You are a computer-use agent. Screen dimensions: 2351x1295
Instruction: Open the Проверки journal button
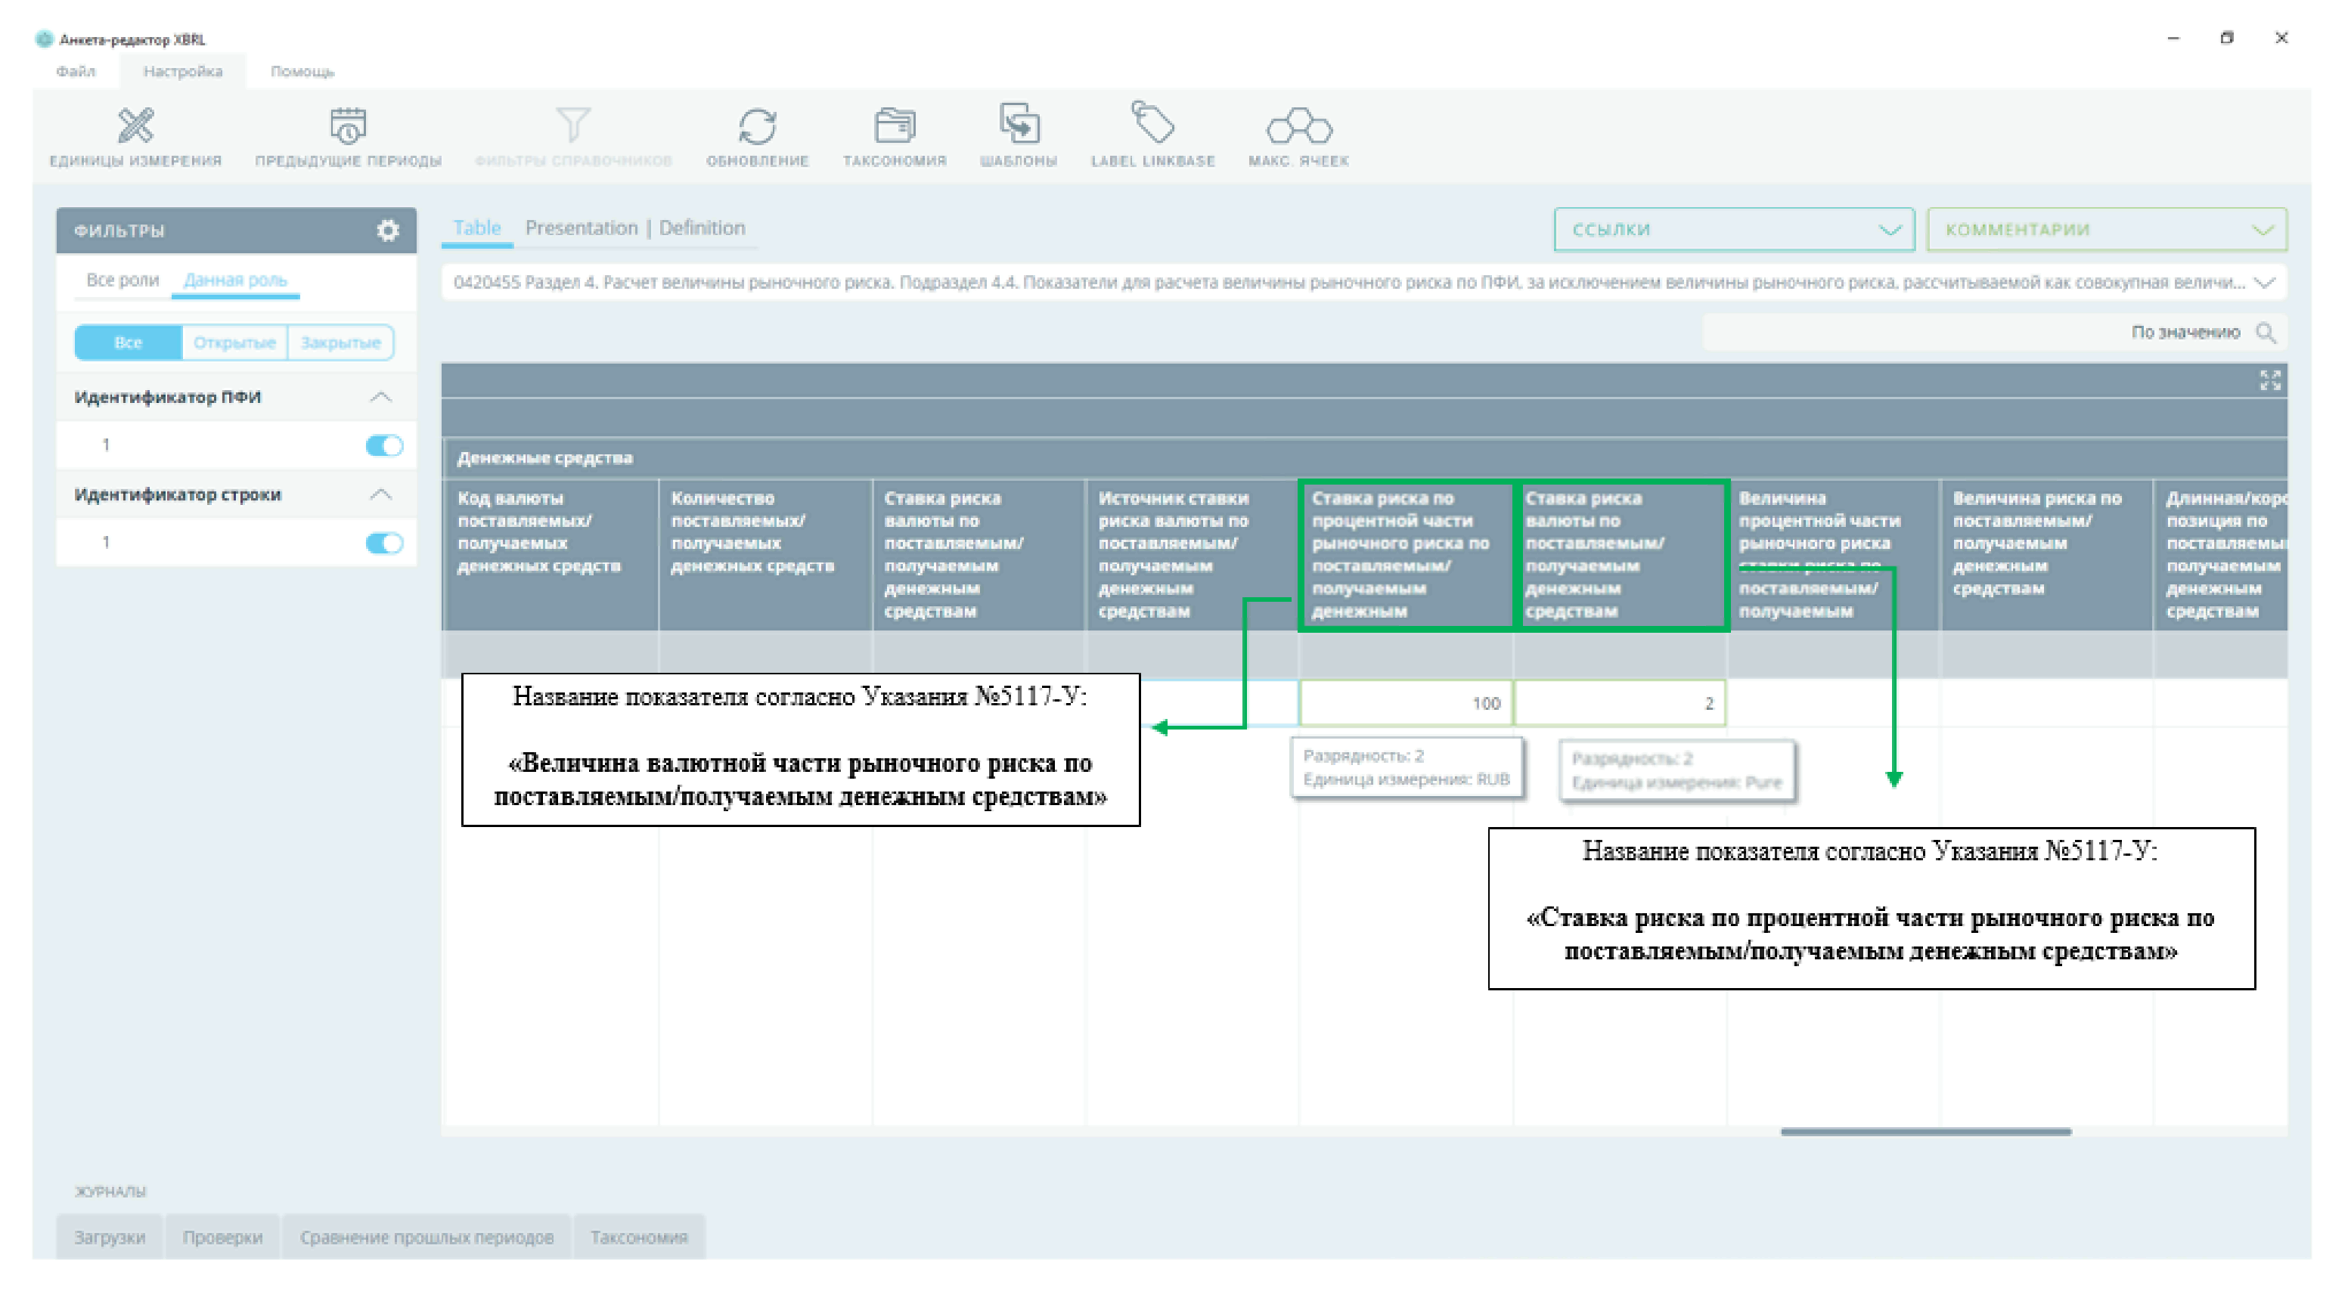point(222,1238)
